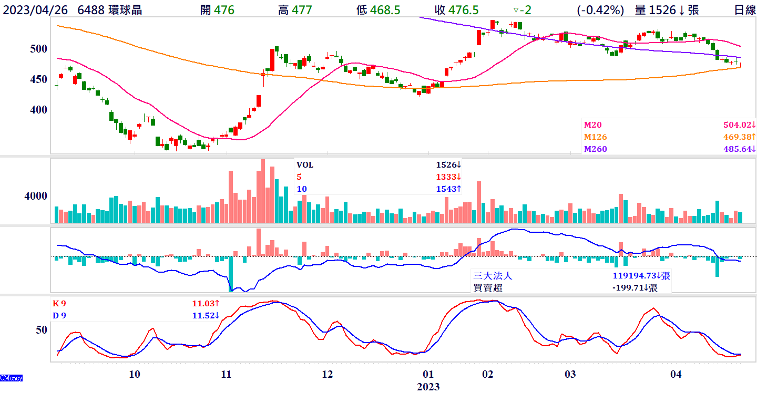Viewport: 757px width, 393px height.
Task: Click the 2023 year label under the time axis
Action: click(x=428, y=387)
